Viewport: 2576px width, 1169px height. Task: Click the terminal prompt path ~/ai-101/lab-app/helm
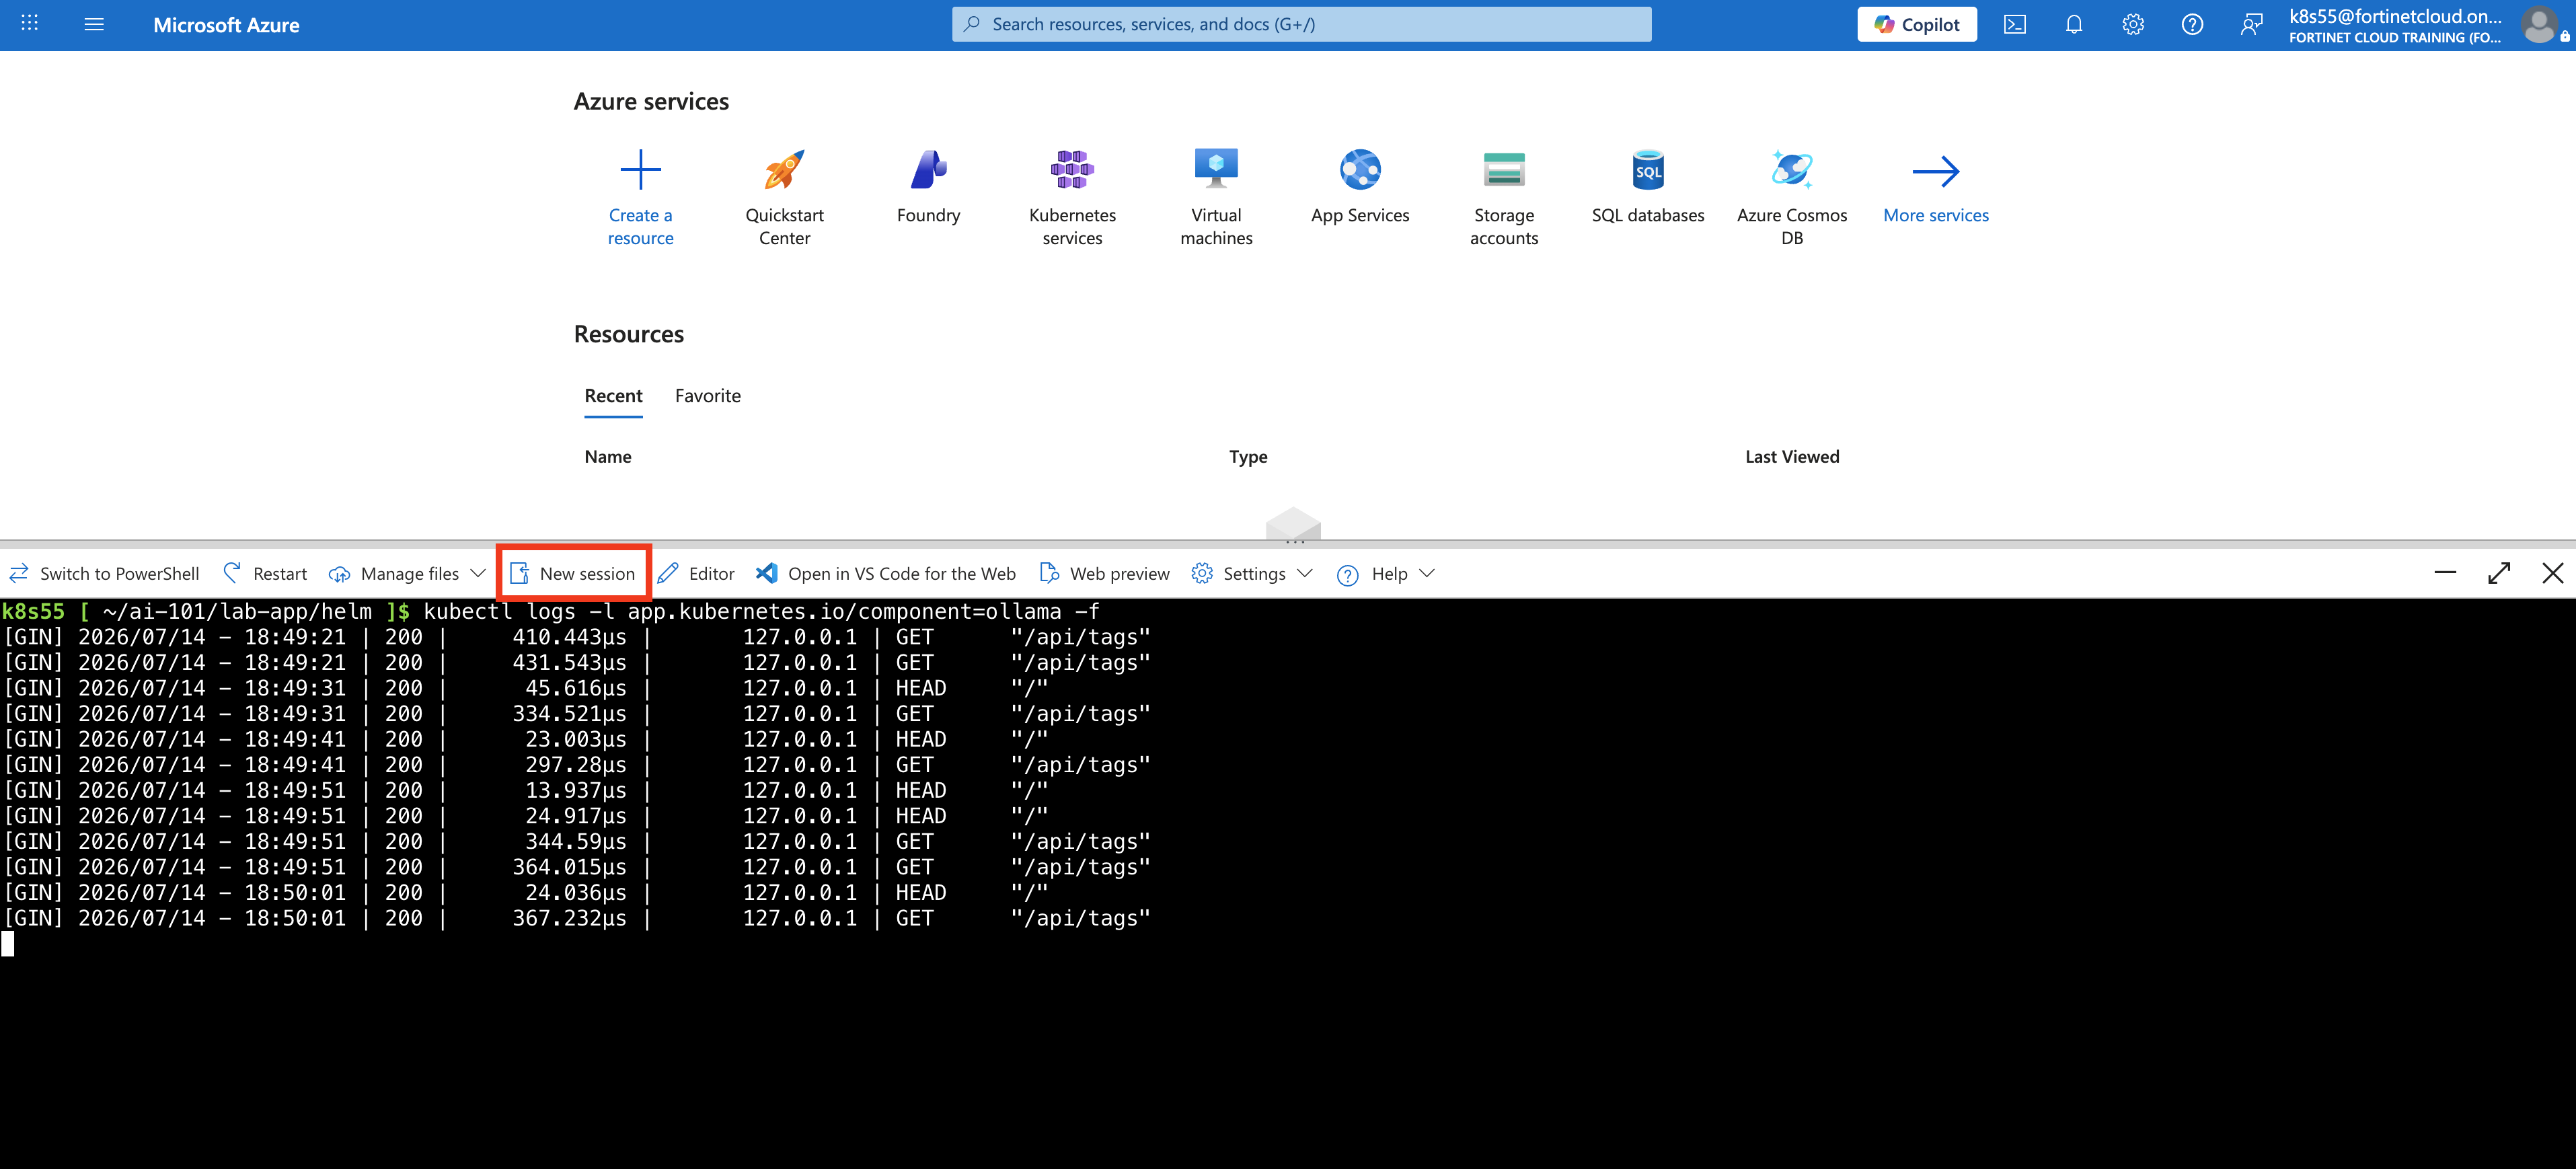pyautogui.click(x=237, y=611)
